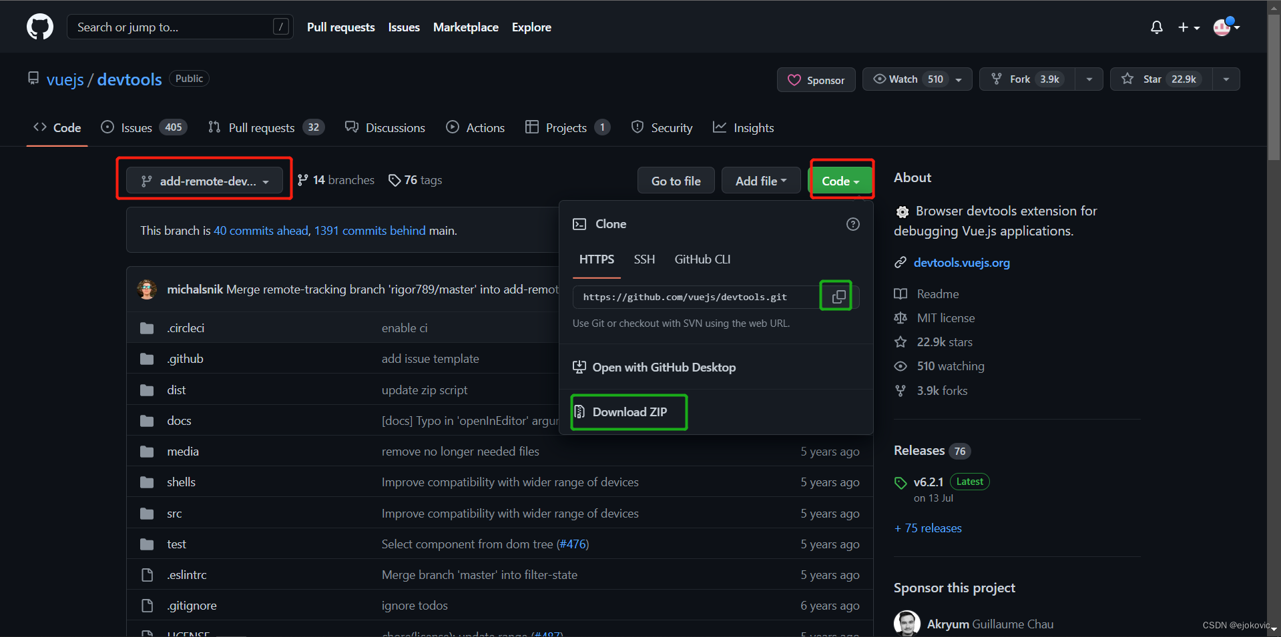
Task: Open the media folder
Action: (x=183, y=451)
